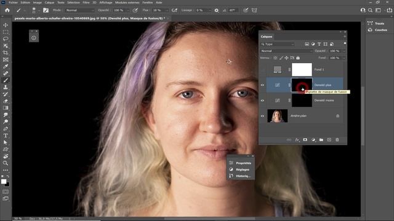Select the Eraser tool

(6, 101)
